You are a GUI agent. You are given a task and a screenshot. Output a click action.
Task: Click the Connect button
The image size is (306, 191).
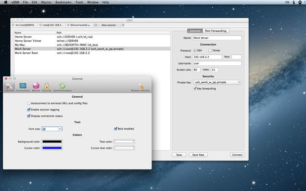click(237, 155)
